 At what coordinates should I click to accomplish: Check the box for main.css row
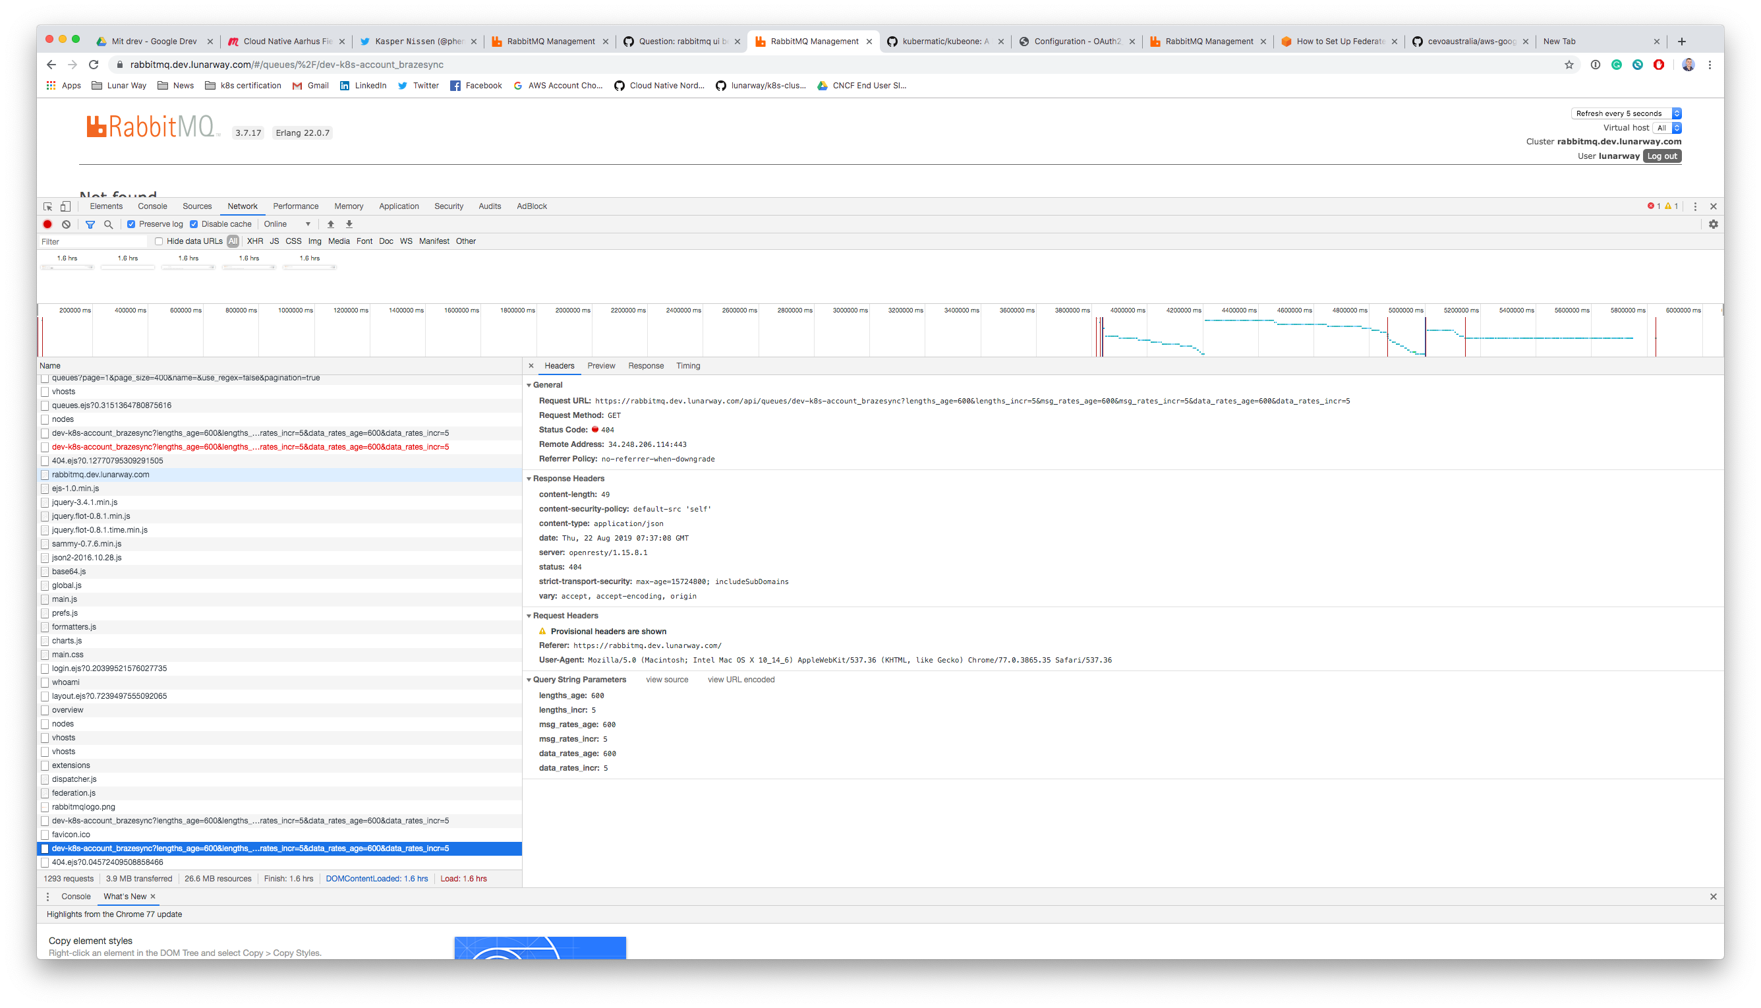(45, 655)
